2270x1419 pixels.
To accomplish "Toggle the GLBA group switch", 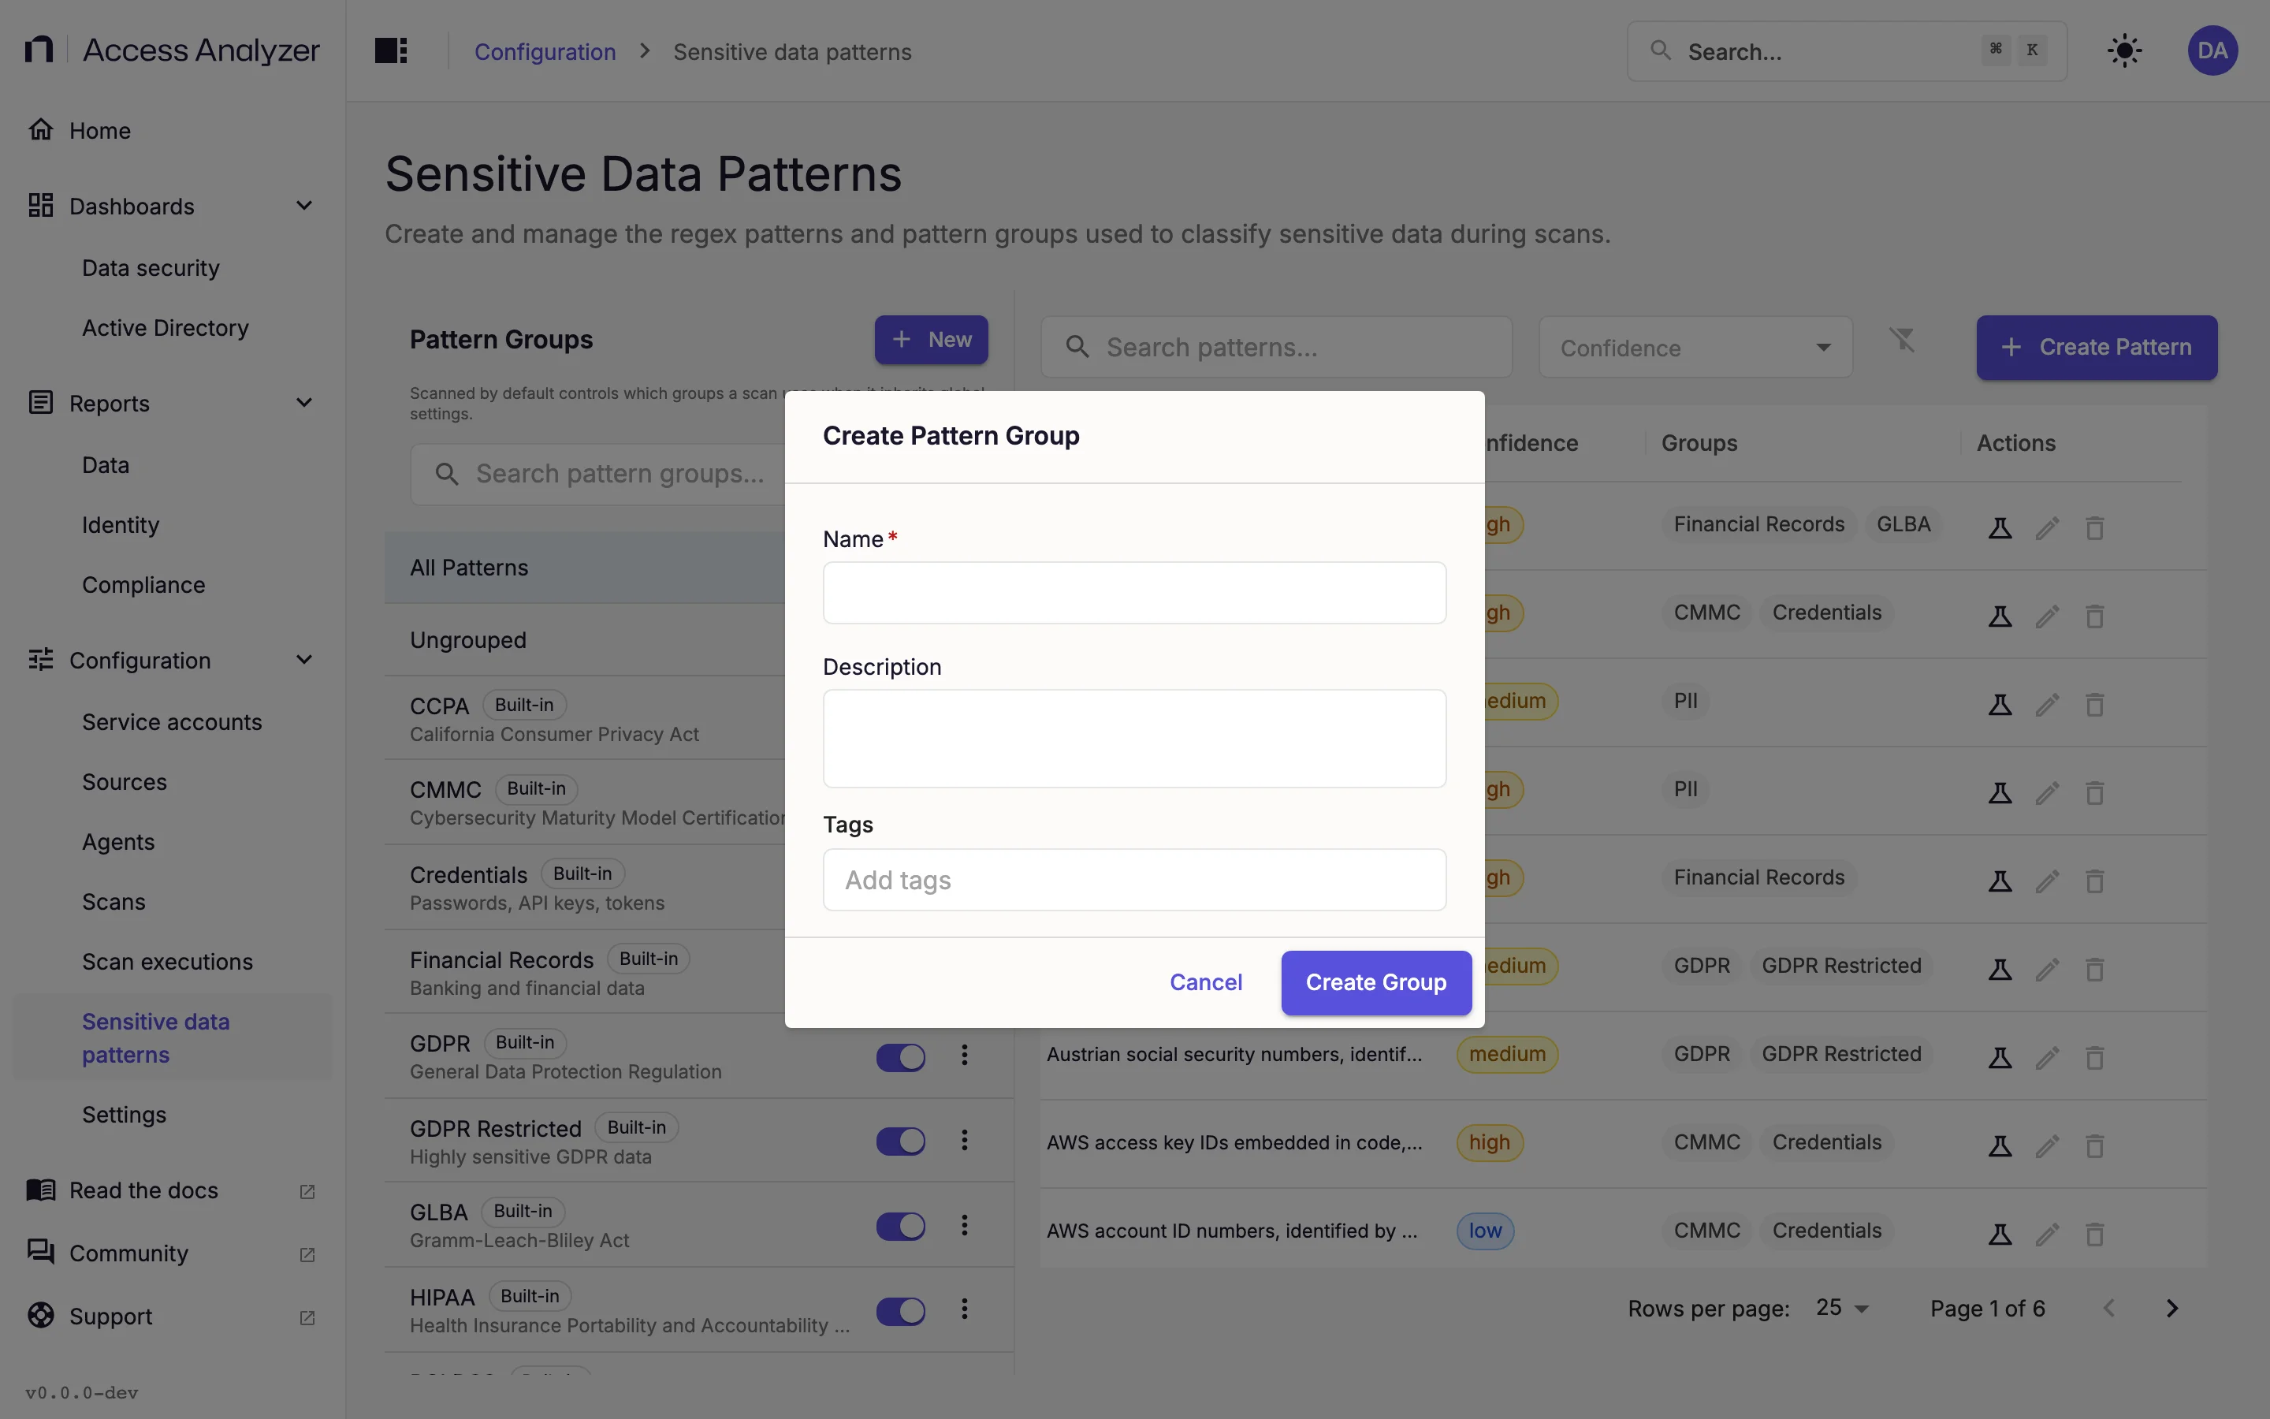I will 900,1227.
